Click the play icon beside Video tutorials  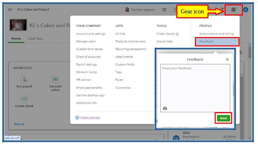77,117
